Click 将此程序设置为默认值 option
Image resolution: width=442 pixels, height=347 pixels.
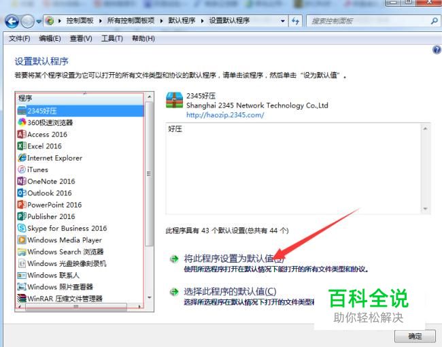[234, 258]
